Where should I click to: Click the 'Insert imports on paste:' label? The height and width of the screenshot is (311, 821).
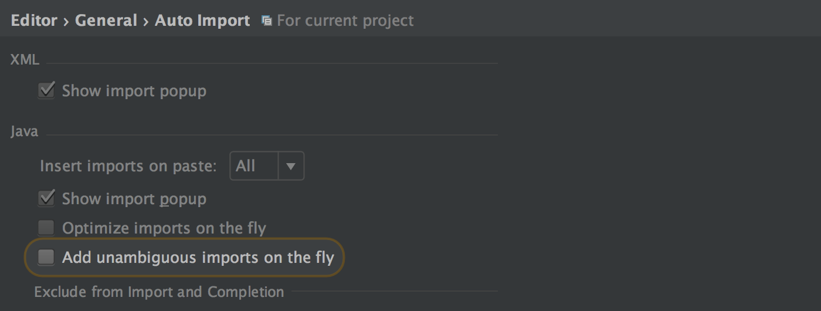(x=128, y=166)
